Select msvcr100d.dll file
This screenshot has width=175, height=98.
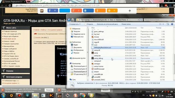click(99, 39)
